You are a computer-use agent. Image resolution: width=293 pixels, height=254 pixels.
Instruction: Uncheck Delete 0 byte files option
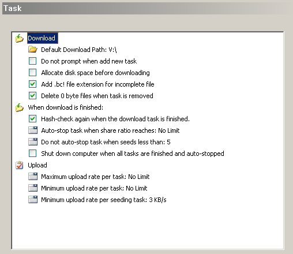(32, 96)
